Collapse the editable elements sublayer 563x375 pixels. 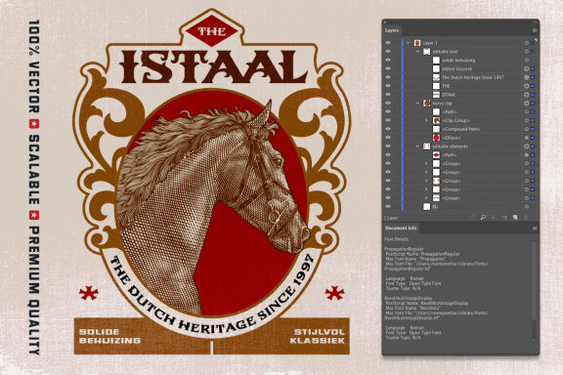pos(417,146)
